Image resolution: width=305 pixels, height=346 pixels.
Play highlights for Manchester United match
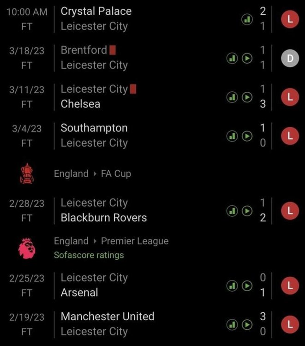tap(247, 325)
